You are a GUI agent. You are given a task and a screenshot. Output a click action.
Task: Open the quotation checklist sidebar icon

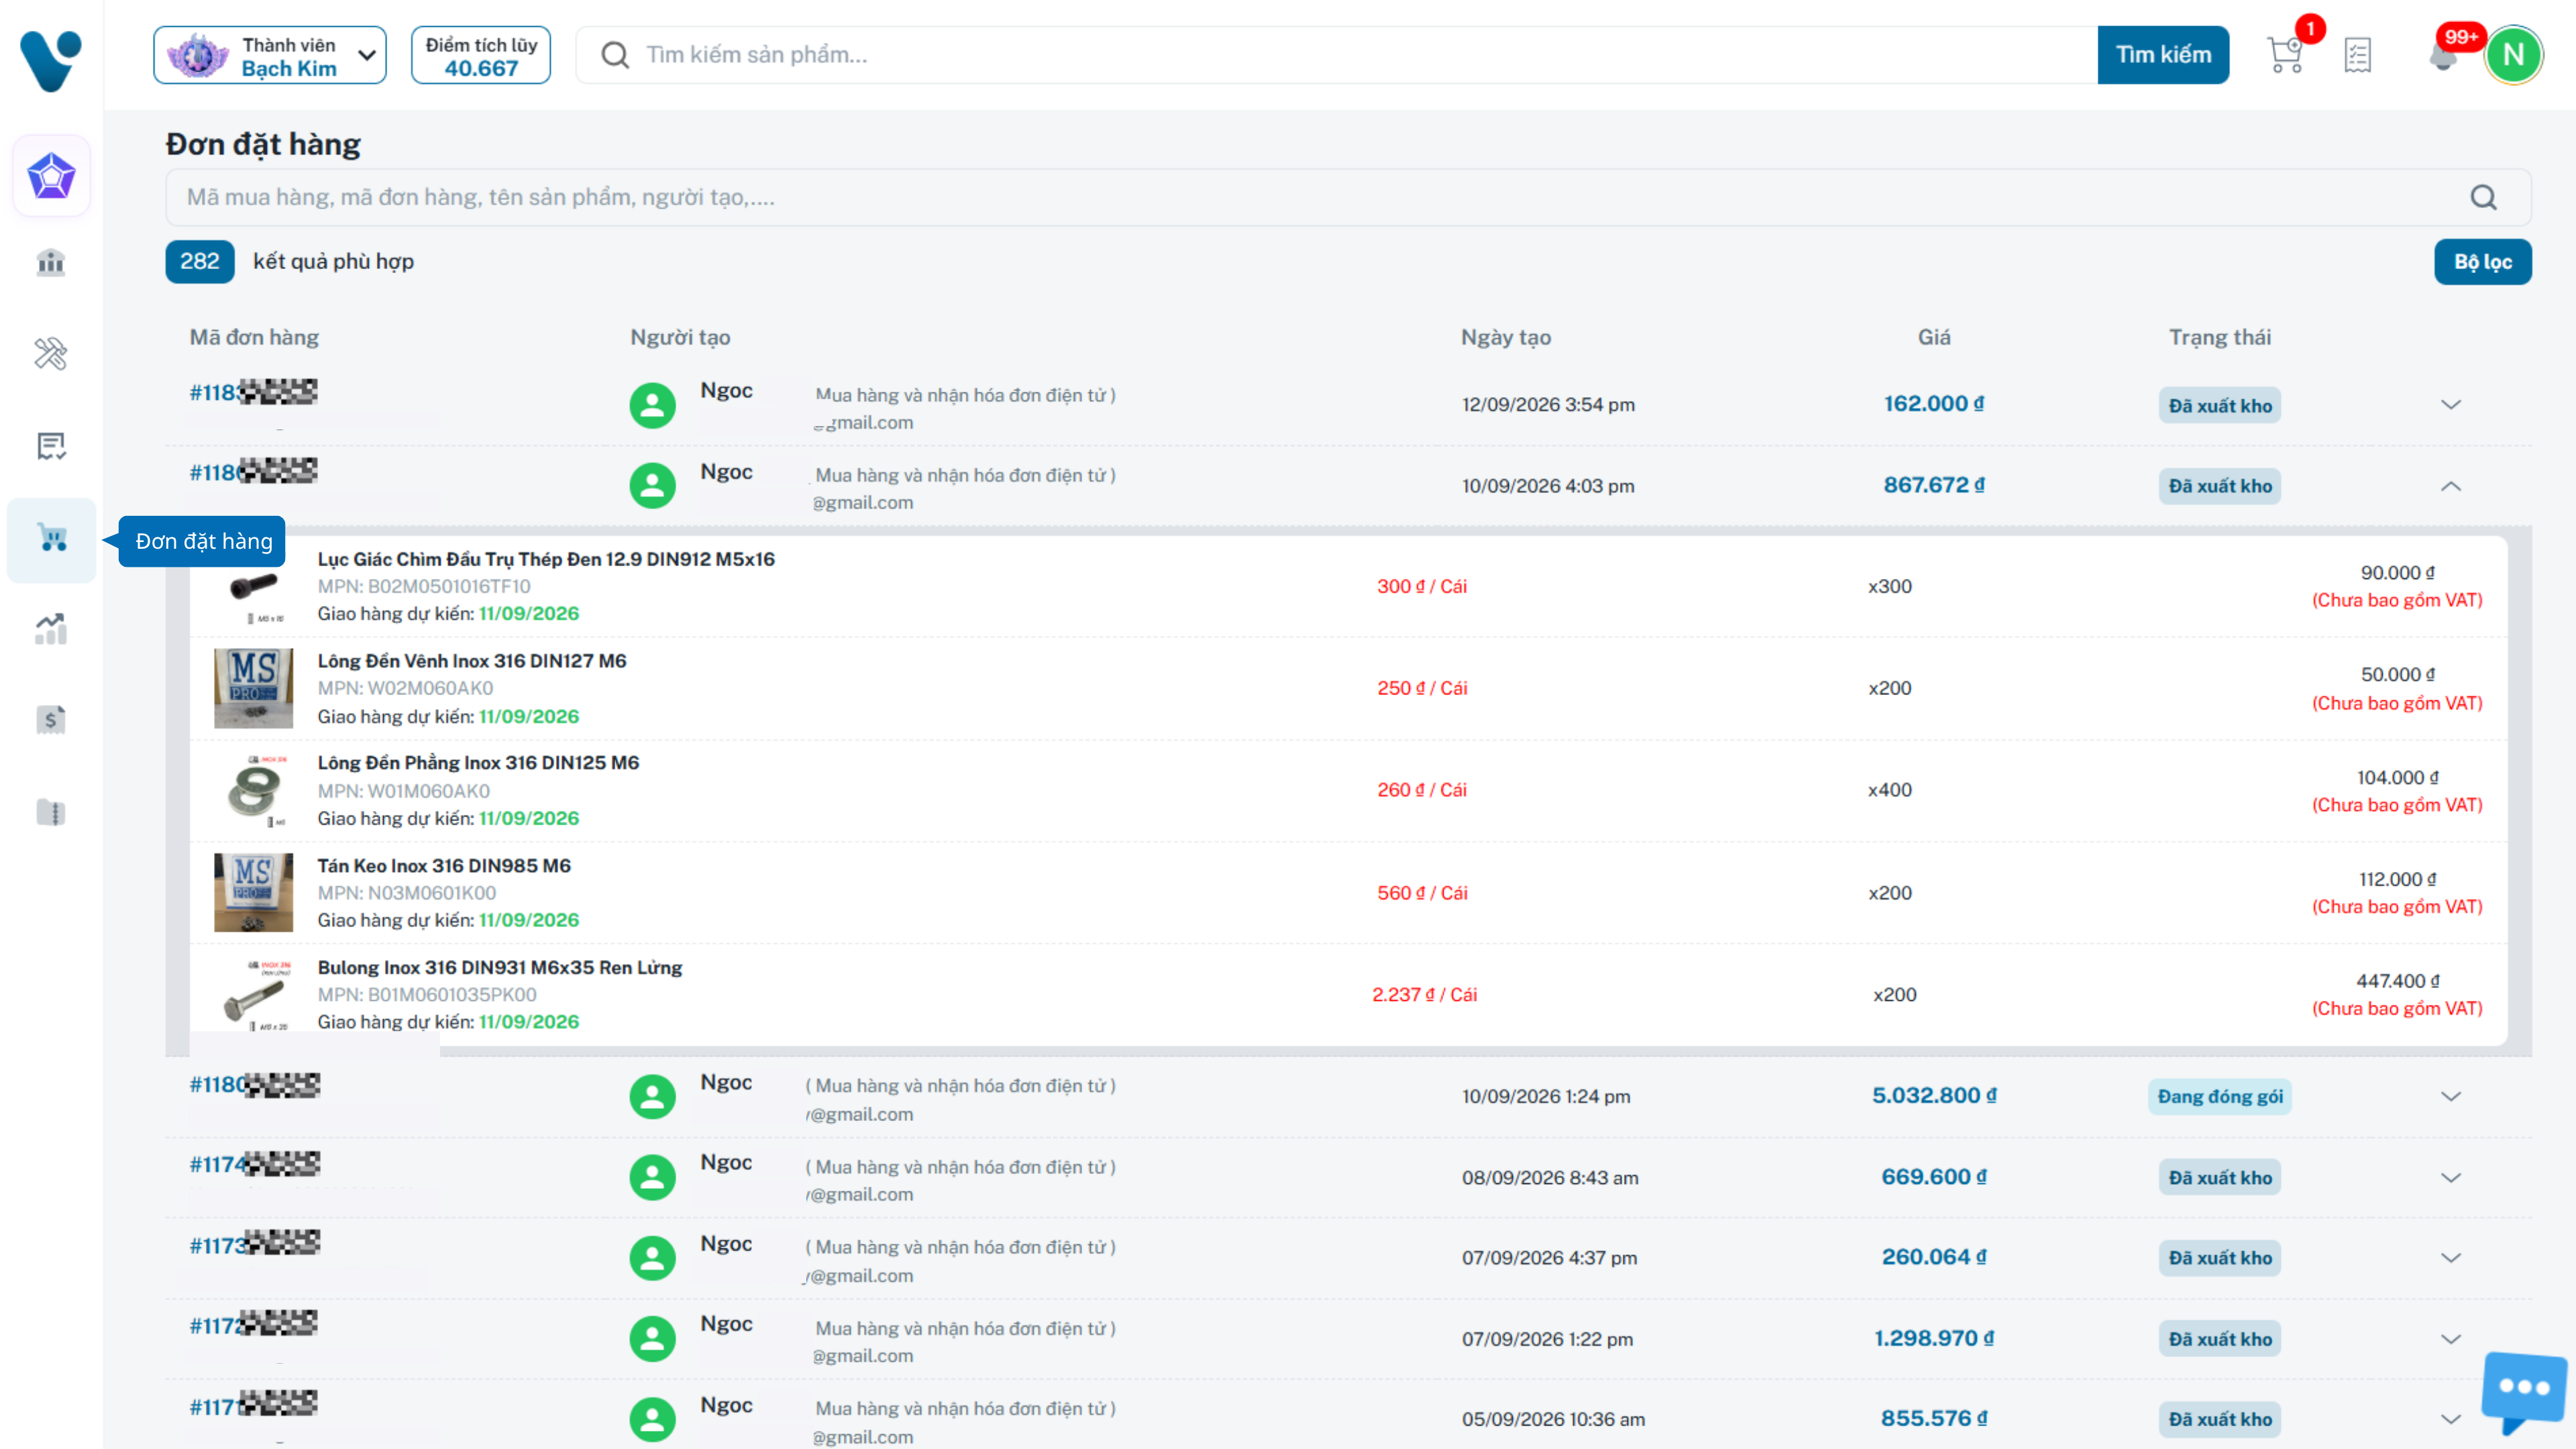(51, 446)
